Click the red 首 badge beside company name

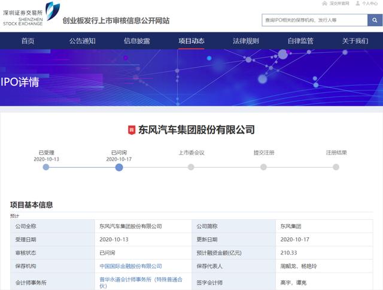click(132, 130)
